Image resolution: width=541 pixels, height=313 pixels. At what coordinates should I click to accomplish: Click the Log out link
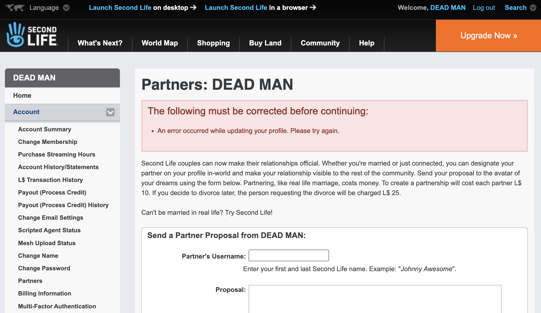point(484,8)
